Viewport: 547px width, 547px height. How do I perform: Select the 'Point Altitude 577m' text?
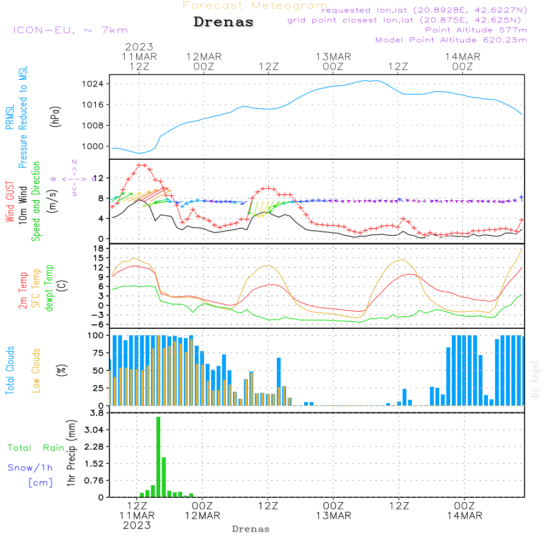[476, 30]
